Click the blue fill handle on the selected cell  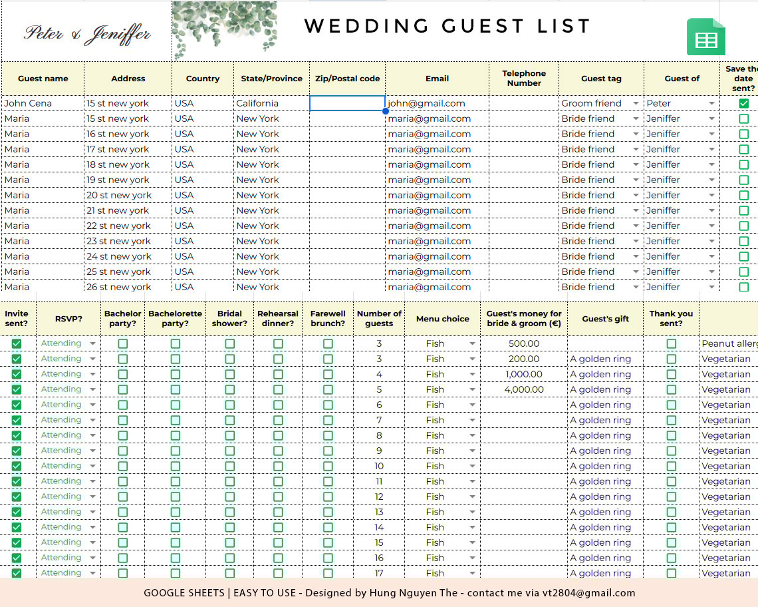point(385,111)
